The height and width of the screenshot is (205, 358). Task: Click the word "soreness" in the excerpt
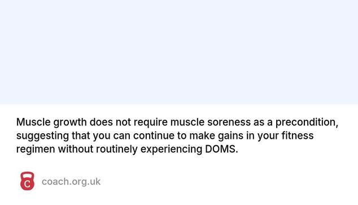229,122
